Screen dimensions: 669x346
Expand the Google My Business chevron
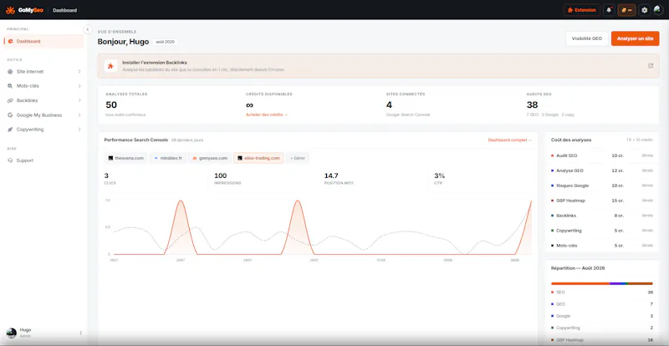pos(79,115)
